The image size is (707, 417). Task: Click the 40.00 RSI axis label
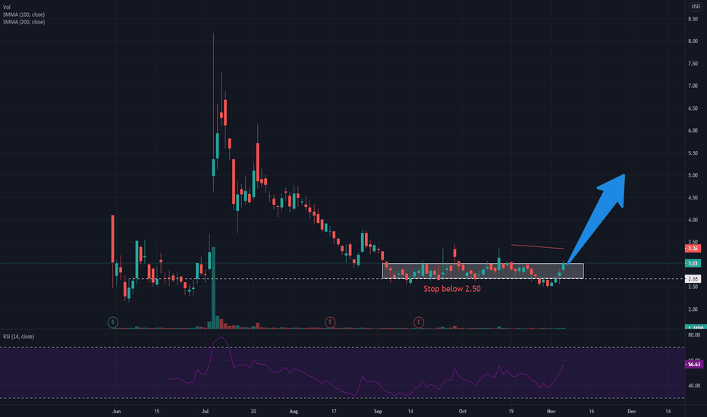[694, 385]
